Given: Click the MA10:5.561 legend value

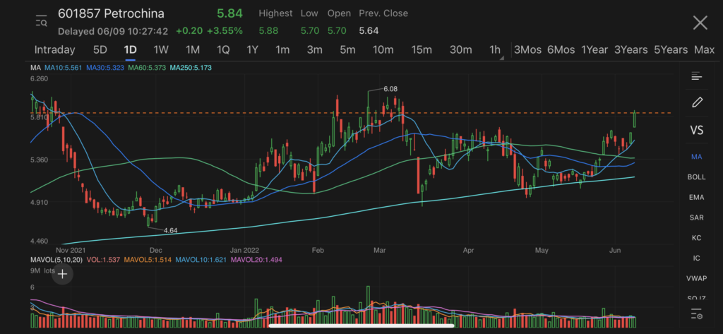Looking at the screenshot, I should pyautogui.click(x=63, y=68).
